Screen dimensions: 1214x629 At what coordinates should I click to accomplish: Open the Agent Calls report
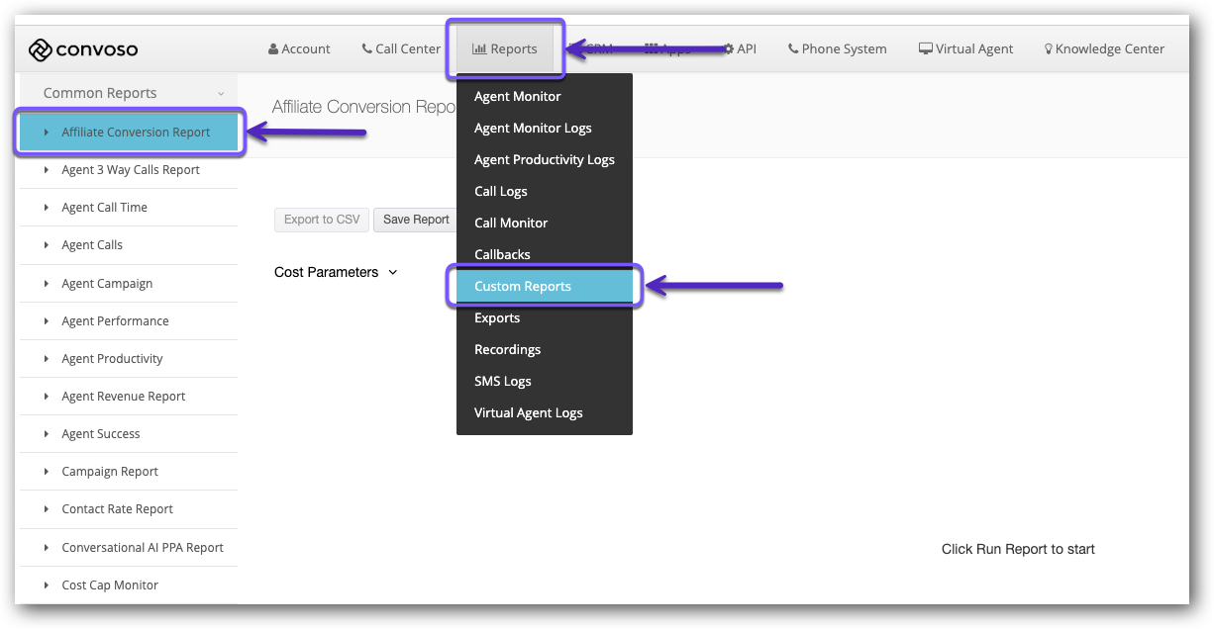point(129,245)
